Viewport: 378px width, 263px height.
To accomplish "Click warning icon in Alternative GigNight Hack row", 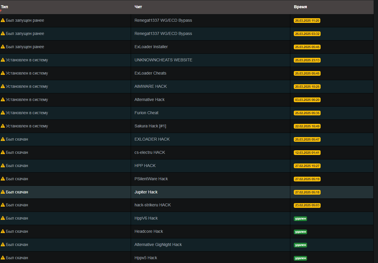I will click(3, 245).
